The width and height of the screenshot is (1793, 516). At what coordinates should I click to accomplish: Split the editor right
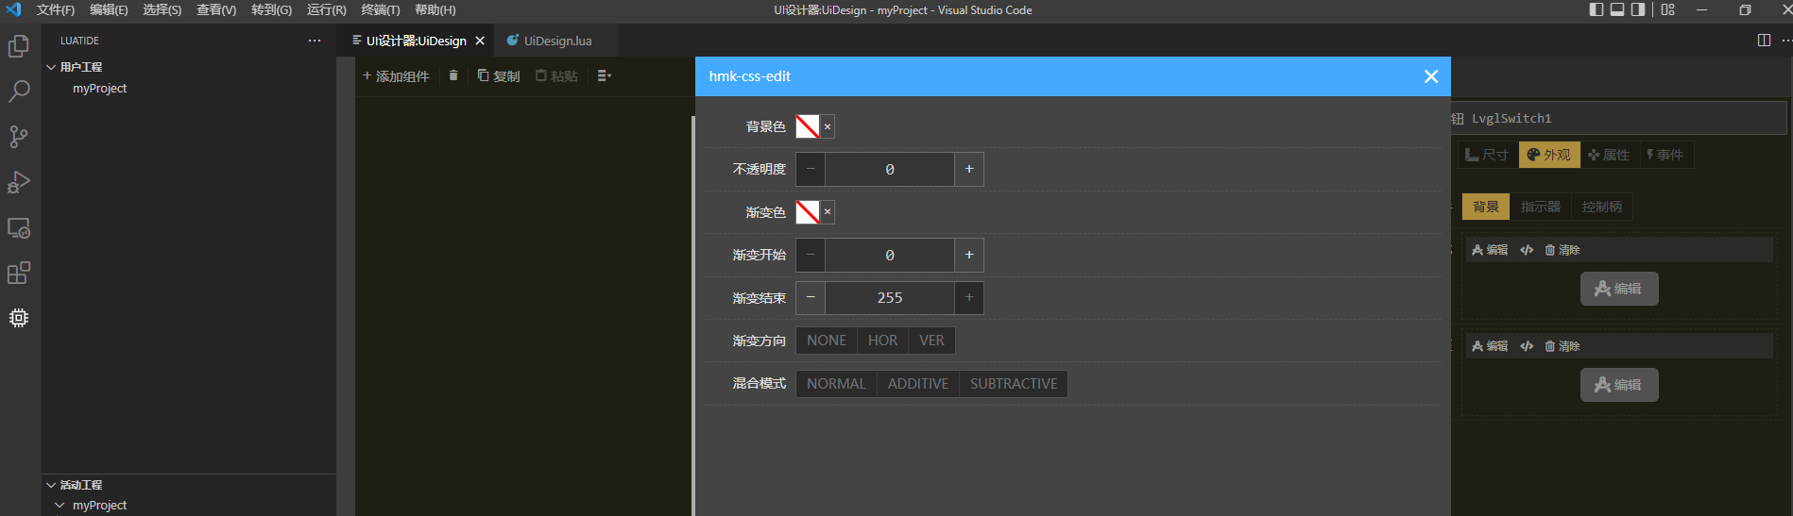click(x=1764, y=41)
